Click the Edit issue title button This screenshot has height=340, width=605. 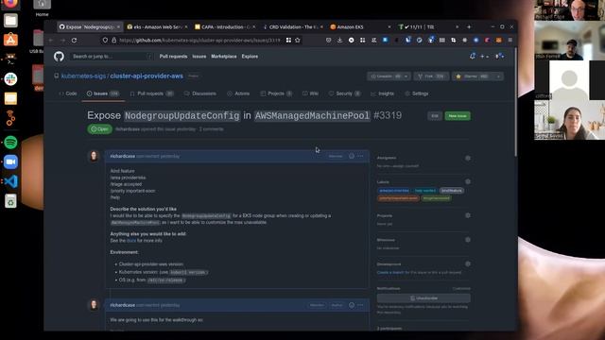coord(435,115)
